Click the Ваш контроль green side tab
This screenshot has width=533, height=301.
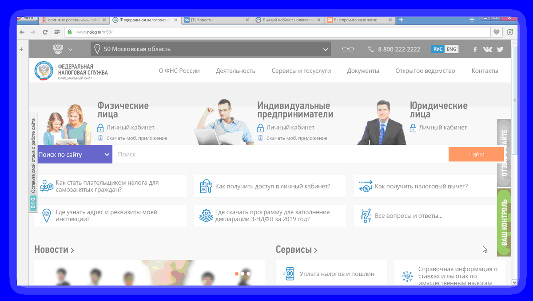pyautogui.click(x=504, y=223)
